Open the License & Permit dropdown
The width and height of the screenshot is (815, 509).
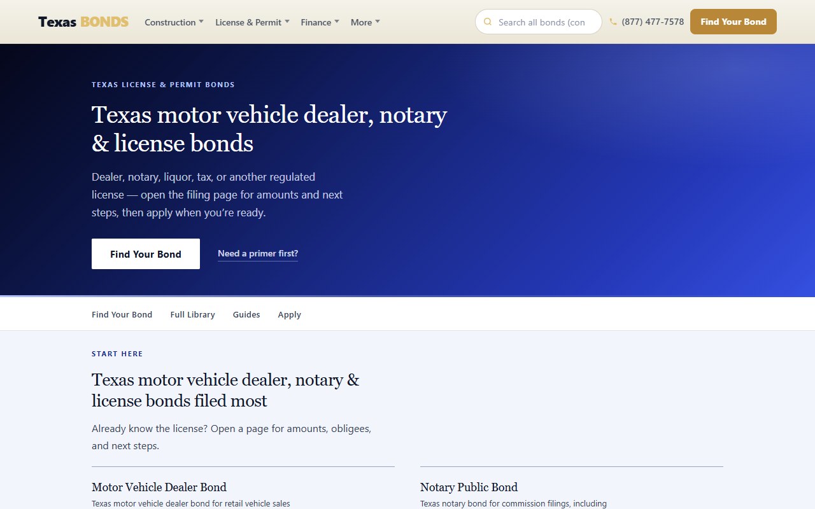pos(252,22)
